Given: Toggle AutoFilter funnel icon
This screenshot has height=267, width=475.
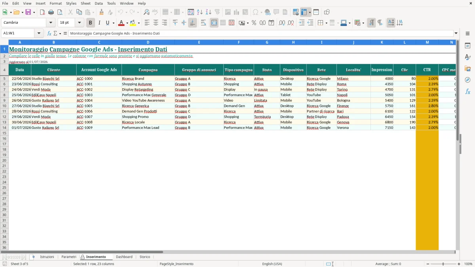Looking at the screenshot, I should click(217, 12).
